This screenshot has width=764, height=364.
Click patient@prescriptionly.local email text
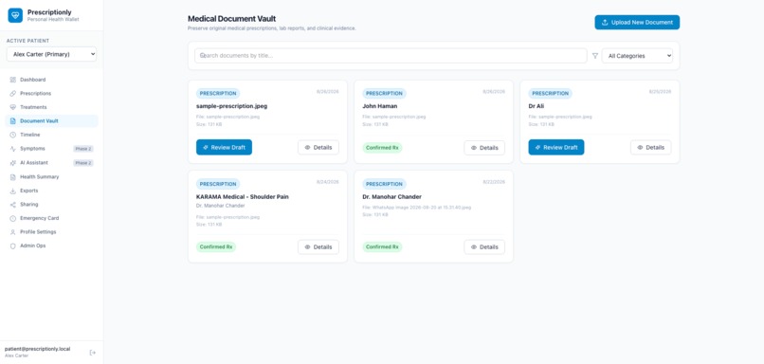[38, 349]
